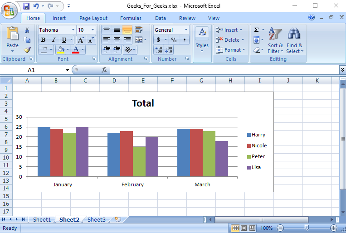Apply Comma Style format

click(184, 40)
